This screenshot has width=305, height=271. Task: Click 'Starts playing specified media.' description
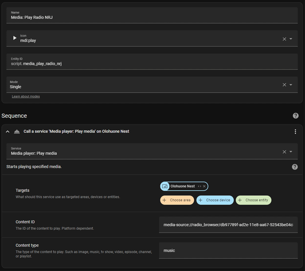[34, 166]
